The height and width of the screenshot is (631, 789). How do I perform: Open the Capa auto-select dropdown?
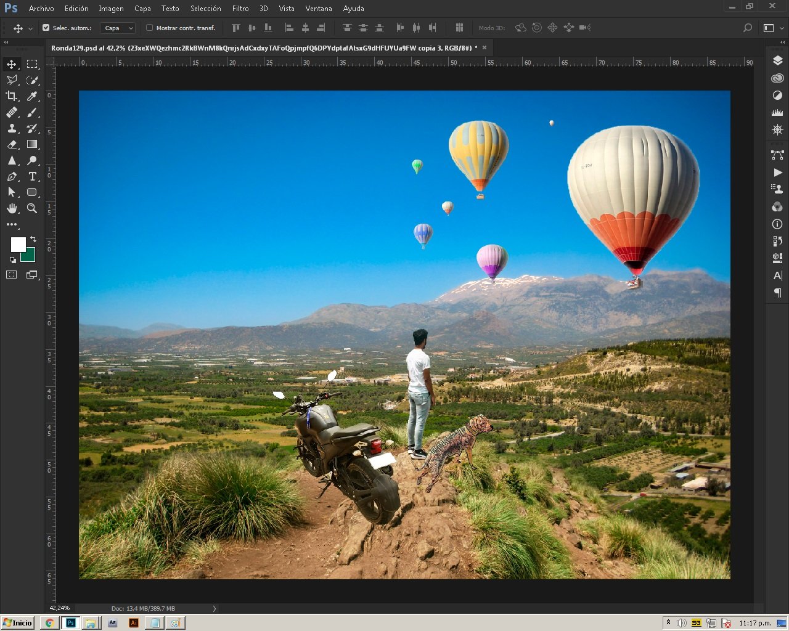coord(118,28)
